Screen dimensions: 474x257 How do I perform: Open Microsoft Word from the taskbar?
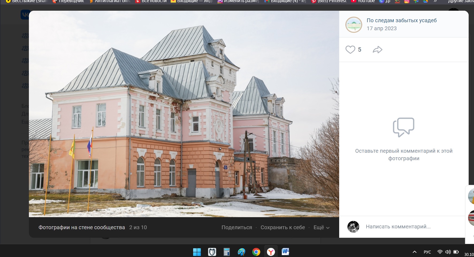[285, 252]
